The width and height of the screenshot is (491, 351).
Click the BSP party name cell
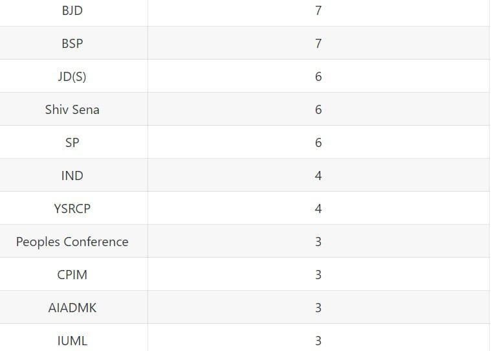[72, 43]
